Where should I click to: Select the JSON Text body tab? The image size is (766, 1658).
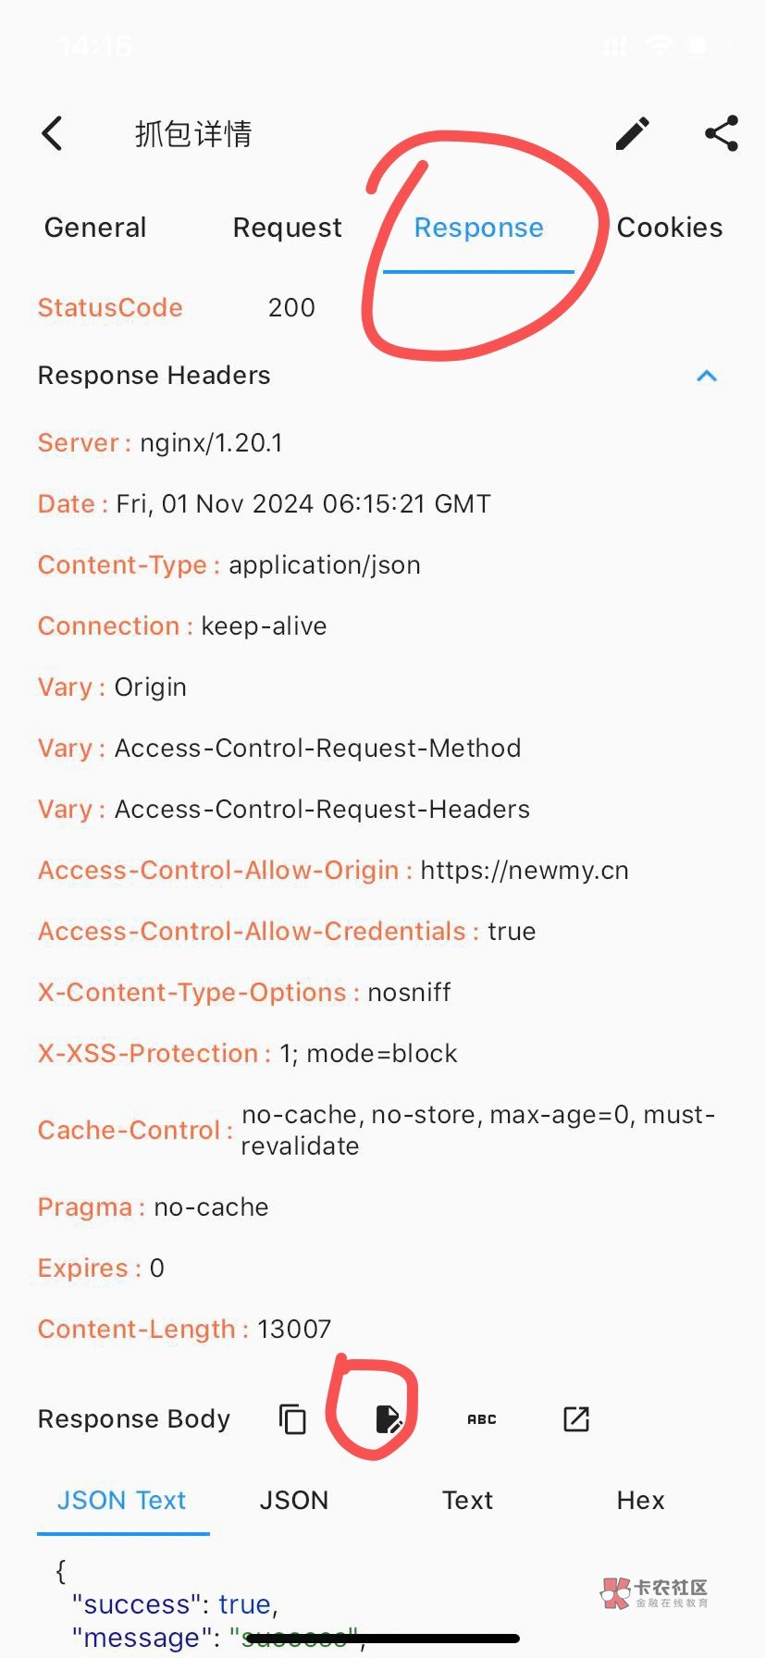122,1500
